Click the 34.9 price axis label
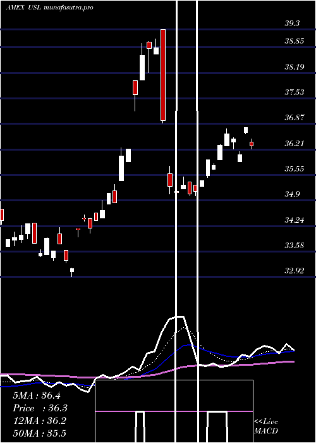The height and width of the screenshot is (443, 316). tap(292, 194)
